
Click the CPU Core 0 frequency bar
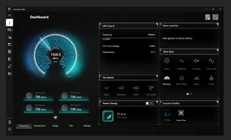[129, 38]
